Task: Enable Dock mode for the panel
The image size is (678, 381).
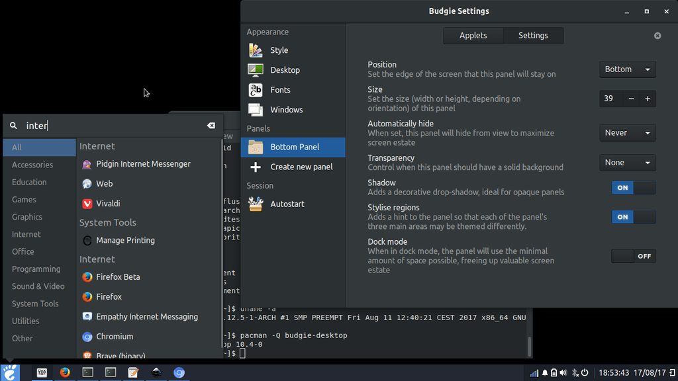Action: [x=634, y=256]
